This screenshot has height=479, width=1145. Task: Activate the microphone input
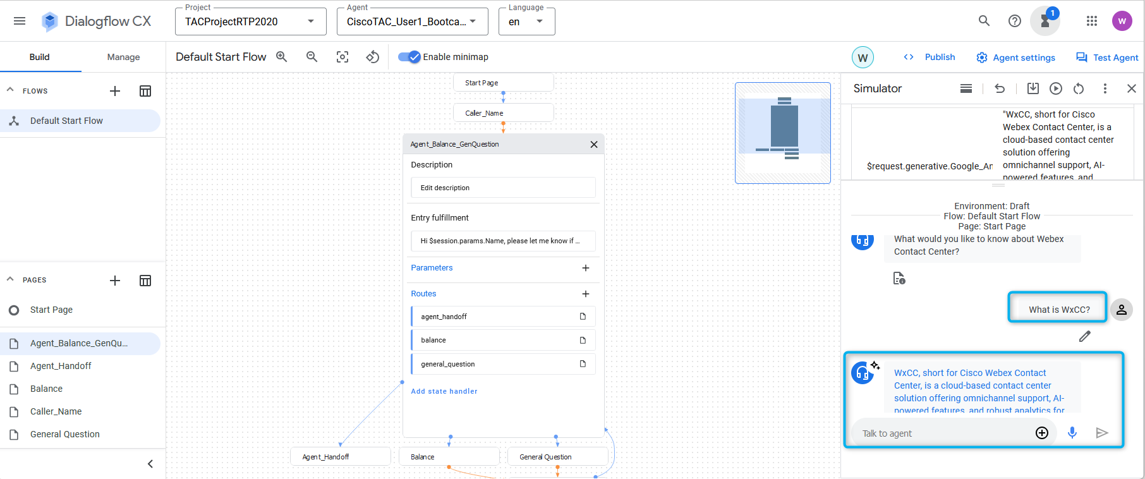1072,433
